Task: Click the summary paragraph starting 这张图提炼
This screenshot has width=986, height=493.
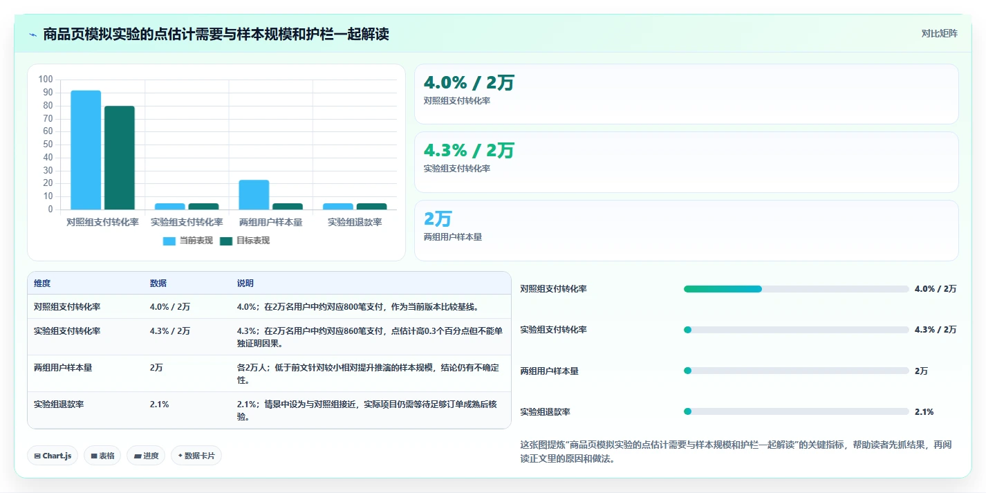Action: pos(736,452)
